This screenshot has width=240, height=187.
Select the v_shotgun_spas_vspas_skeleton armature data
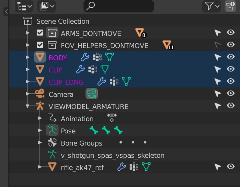[112, 155]
